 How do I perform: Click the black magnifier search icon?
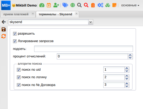79,5
